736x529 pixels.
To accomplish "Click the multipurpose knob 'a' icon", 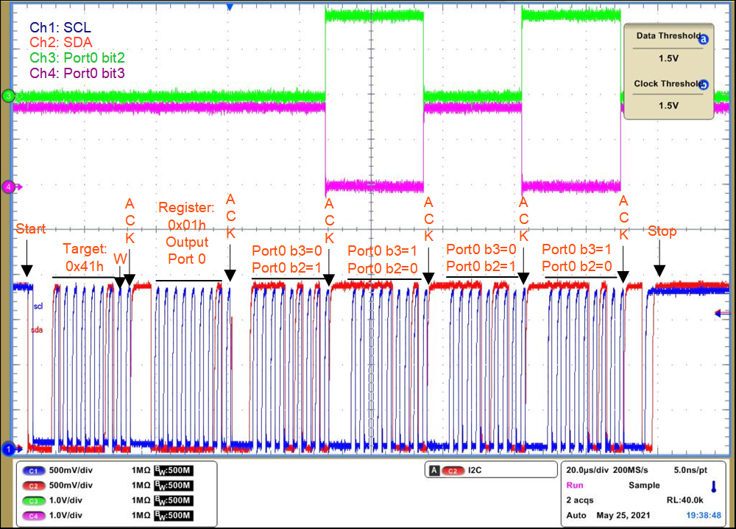I will (703, 40).
